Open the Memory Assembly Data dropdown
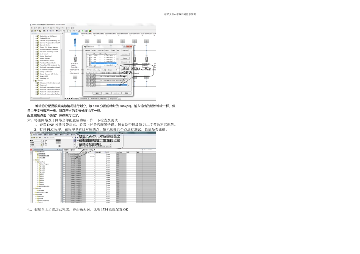The width and height of the screenshot is (360, 254). click(x=100, y=70)
